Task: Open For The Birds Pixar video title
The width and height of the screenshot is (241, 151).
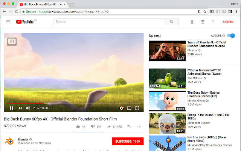Action: (x=207, y=139)
